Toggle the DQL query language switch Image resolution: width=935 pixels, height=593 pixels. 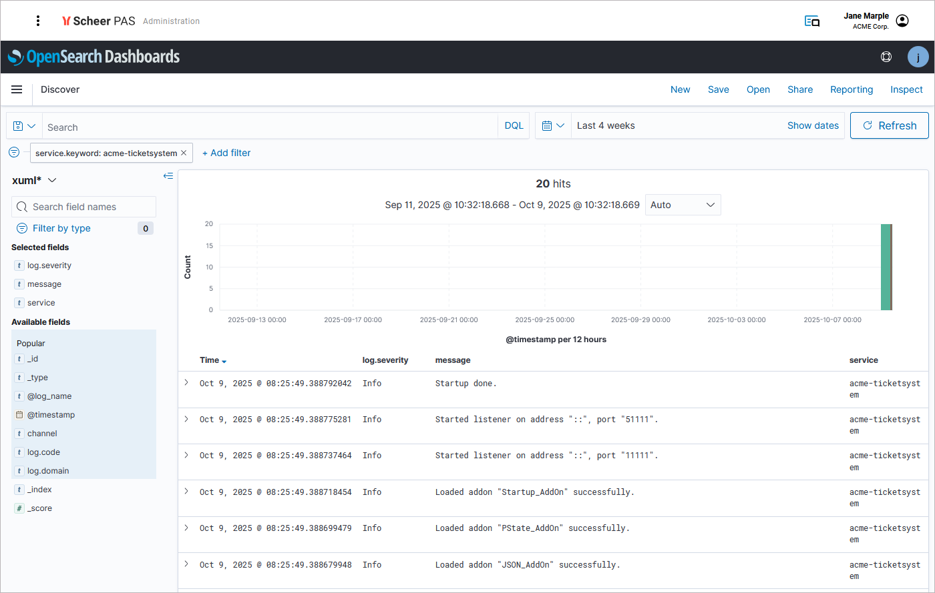[x=514, y=125]
